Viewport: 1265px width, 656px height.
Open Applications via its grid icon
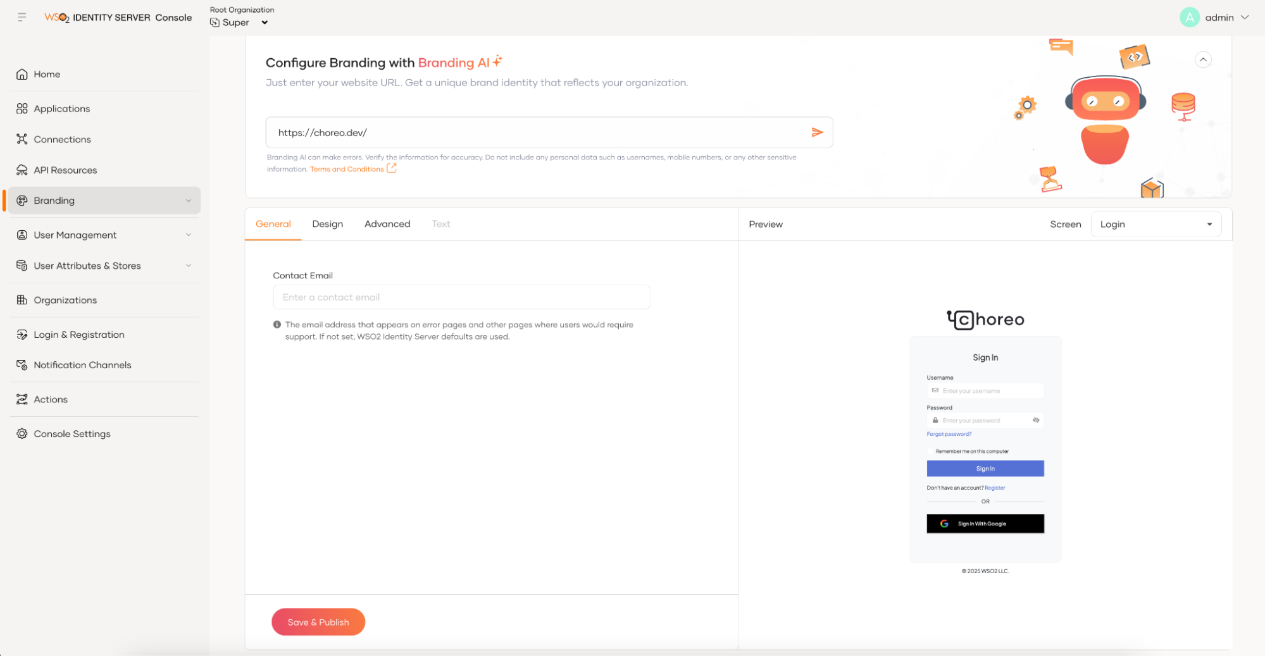[x=22, y=109]
